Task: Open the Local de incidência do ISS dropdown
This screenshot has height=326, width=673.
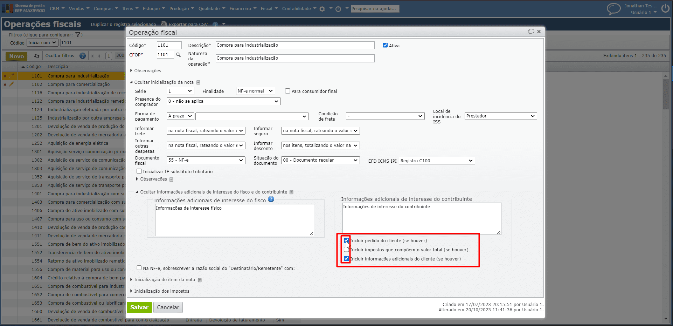Action: [501, 116]
